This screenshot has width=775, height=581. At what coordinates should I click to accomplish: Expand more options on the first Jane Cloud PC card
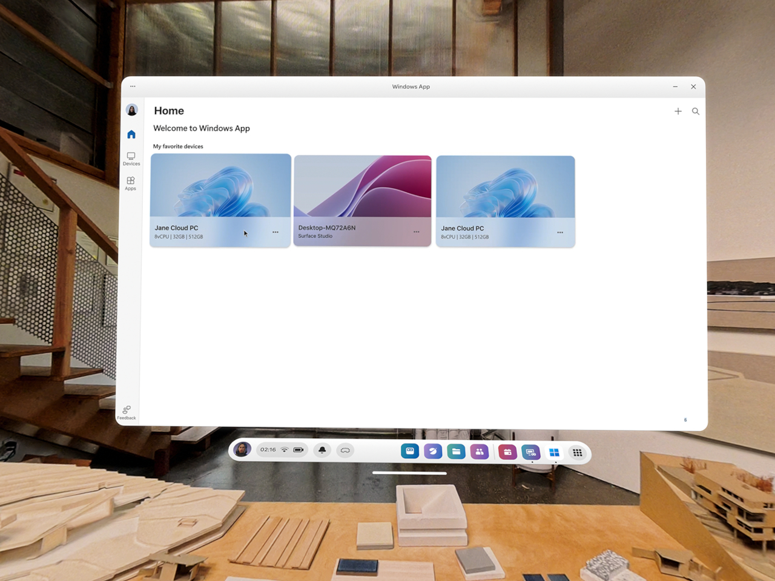[275, 232]
